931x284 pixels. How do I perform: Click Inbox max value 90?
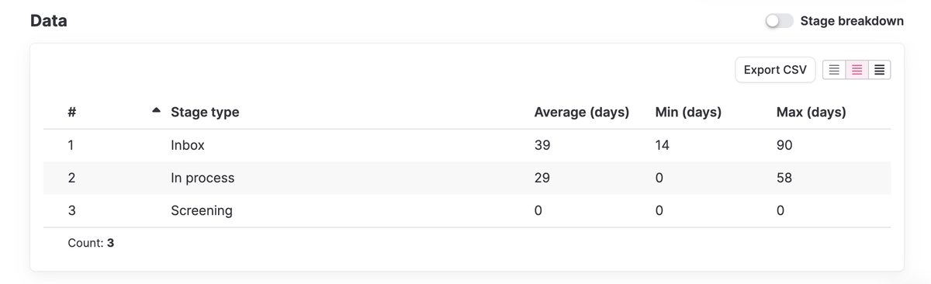point(784,145)
